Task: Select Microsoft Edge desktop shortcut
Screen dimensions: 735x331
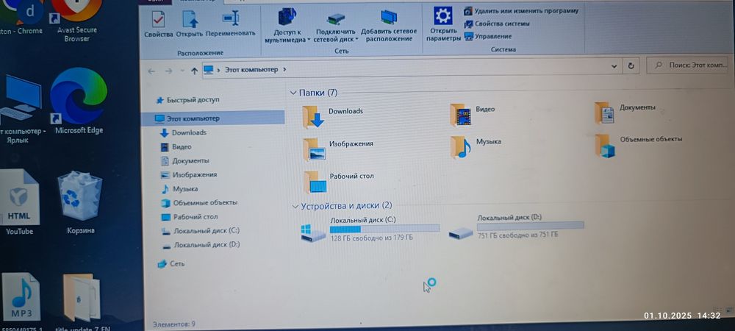Action: click(x=79, y=101)
